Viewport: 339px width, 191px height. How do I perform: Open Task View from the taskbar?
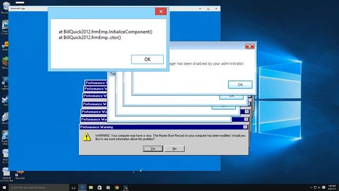74,187
